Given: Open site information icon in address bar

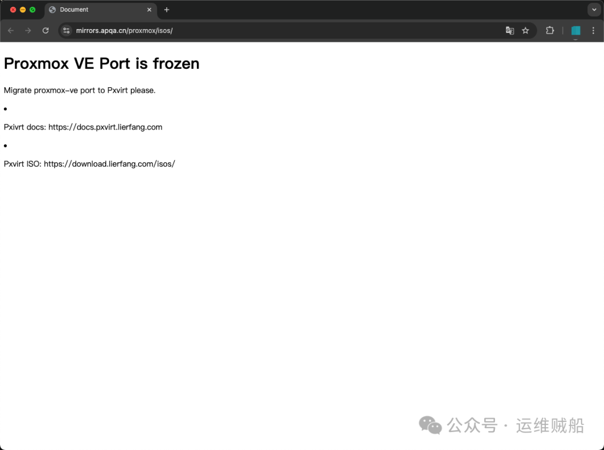Looking at the screenshot, I should click(66, 30).
